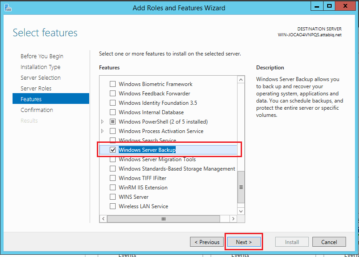Minimize the Add Roles and Features Wizard
The height and width of the screenshot is (257, 359).
(316, 6)
